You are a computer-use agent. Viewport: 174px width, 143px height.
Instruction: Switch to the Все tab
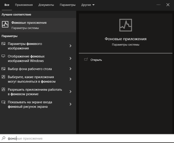tap(7, 5)
